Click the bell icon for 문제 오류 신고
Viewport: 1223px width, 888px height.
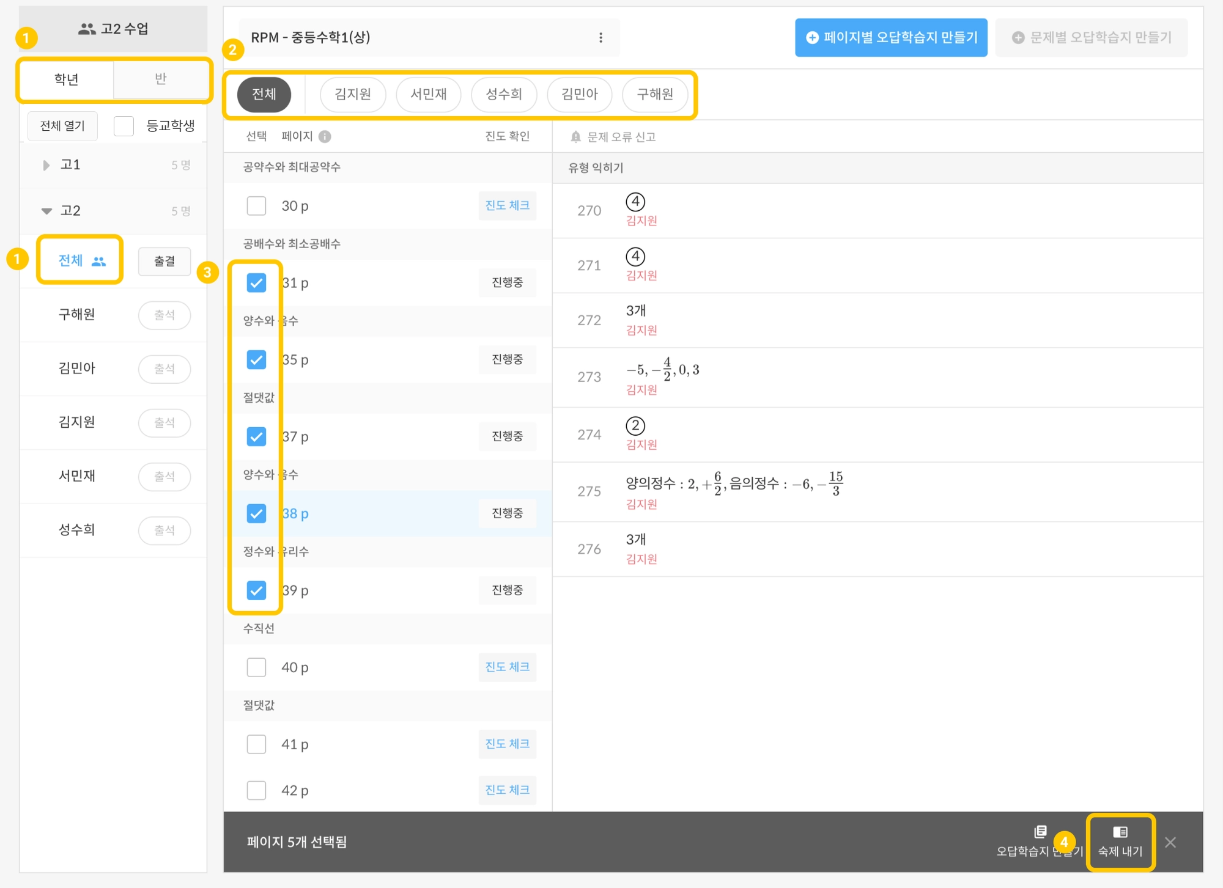[x=575, y=137]
